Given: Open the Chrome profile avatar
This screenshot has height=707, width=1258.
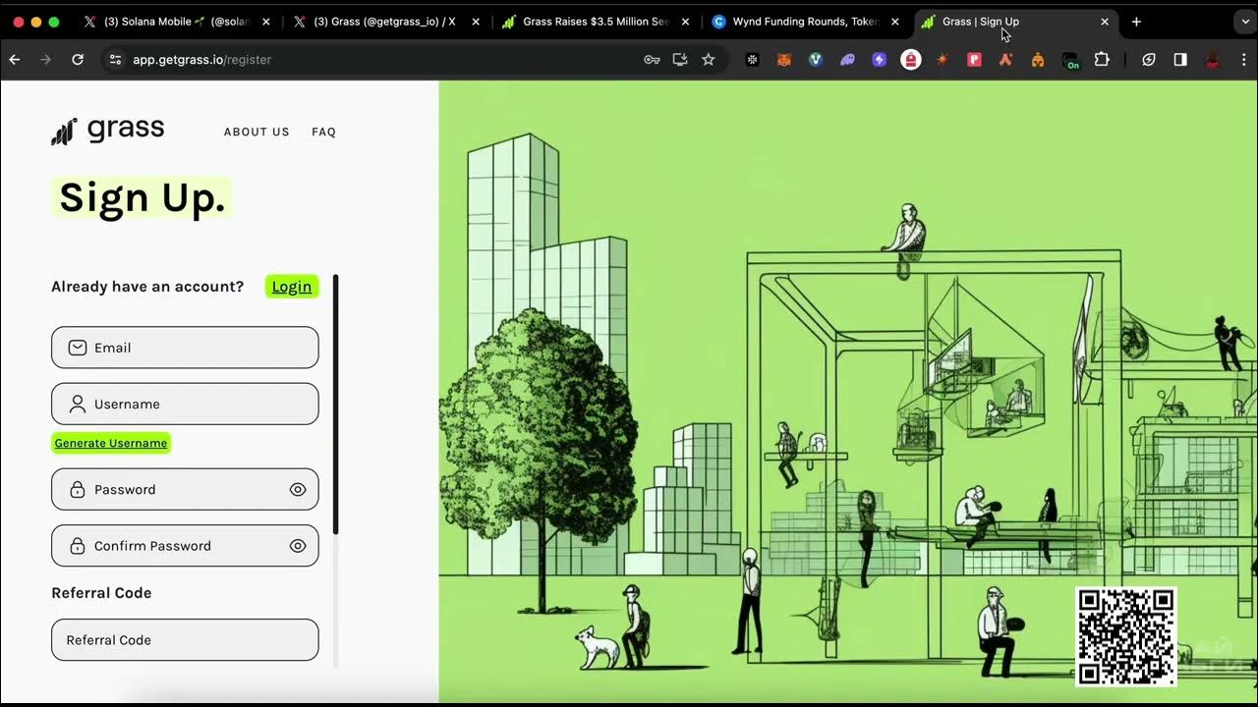Looking at the screenshot, I should tap(1213, 60).
